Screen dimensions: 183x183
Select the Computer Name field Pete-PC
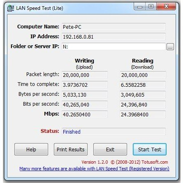(114, 27)
